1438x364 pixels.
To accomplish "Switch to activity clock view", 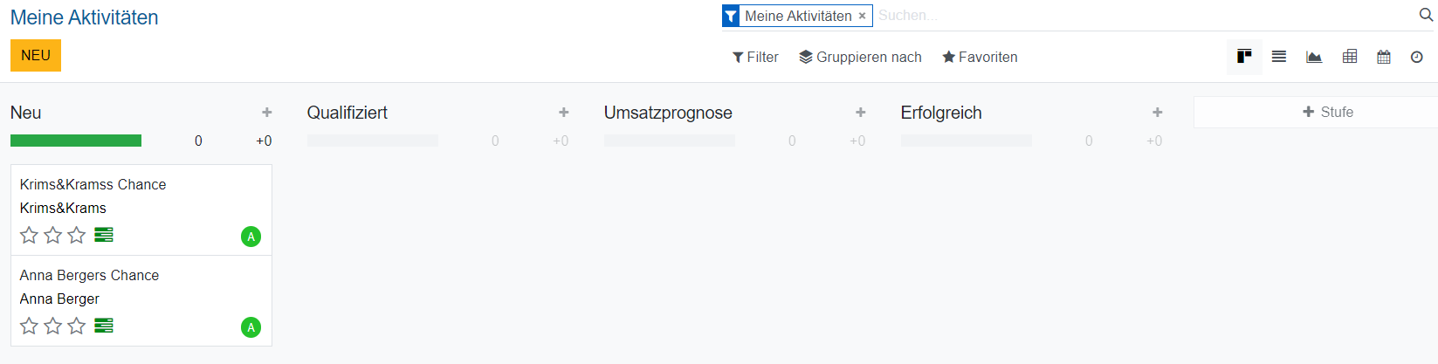I will (1417, 57).
